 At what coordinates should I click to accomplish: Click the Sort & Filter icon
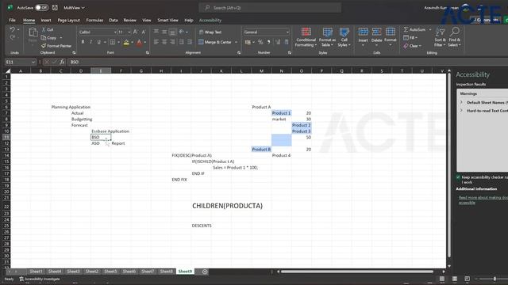point(440,32)
